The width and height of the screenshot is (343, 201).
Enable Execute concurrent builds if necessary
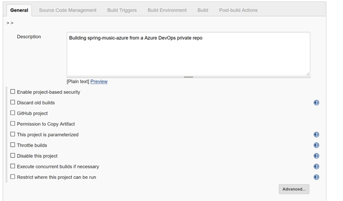tap(13, 166)
